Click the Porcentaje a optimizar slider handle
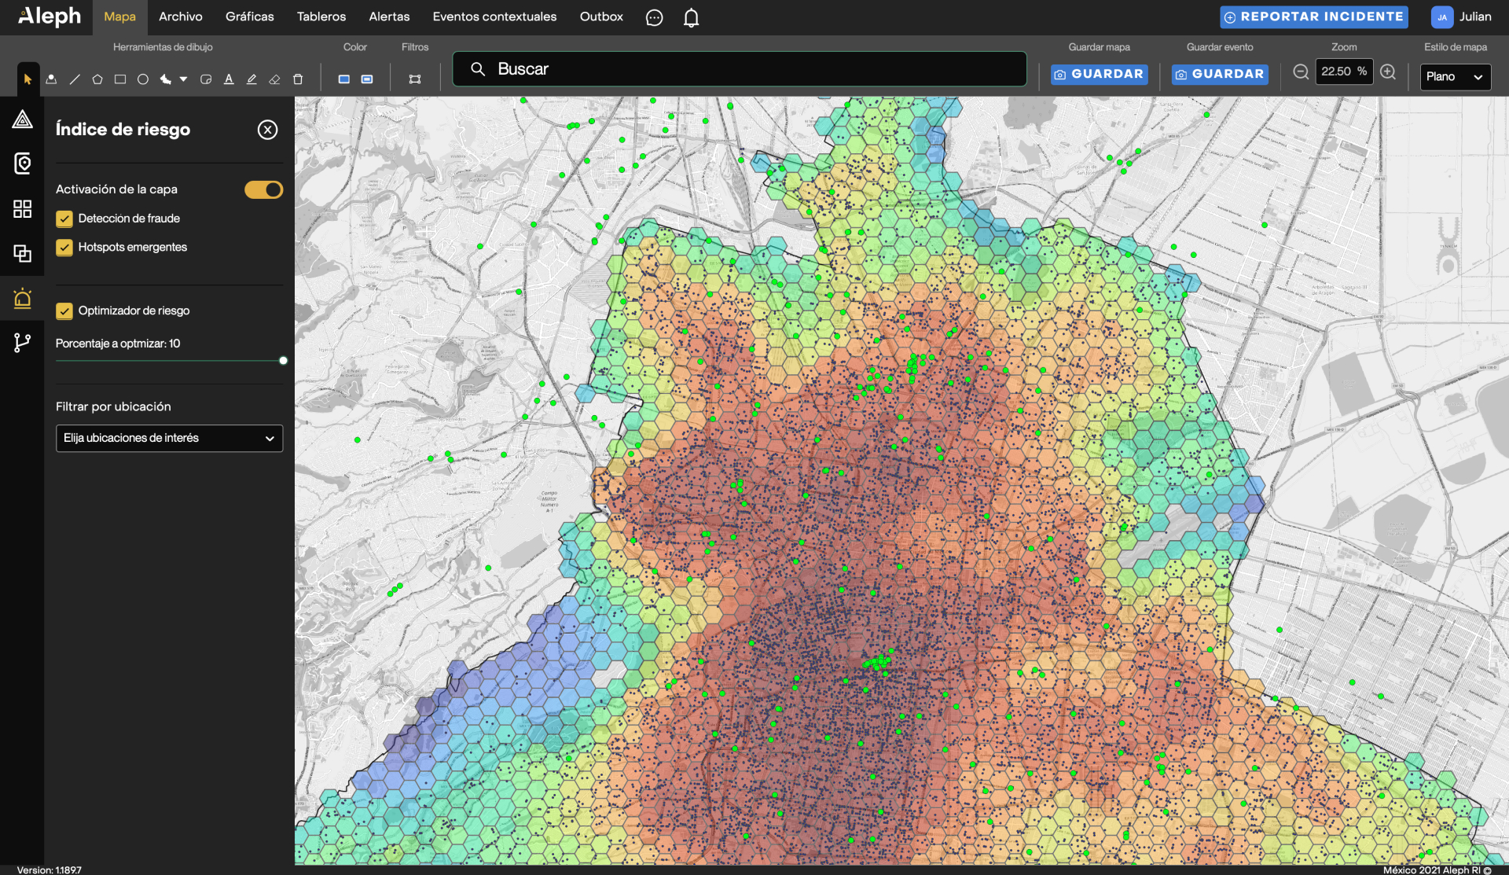This screenshot has width=1509, height=875. [x=283, y=361]
